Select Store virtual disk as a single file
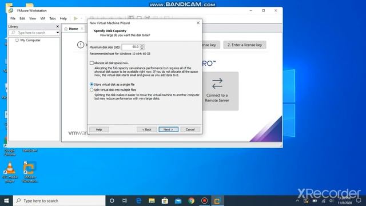This screenshot has width=366, height=206. point(91,84)
